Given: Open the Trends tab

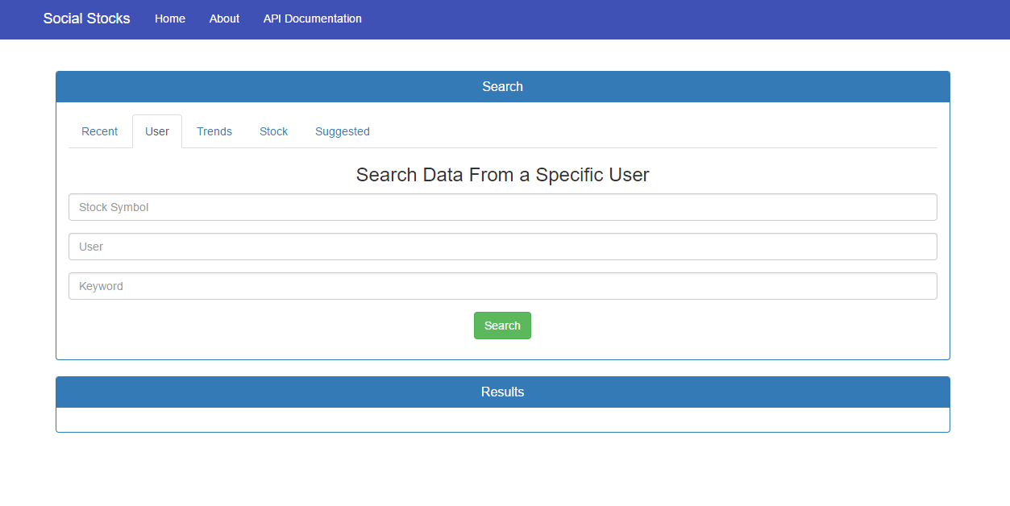Looking at the screenshot, I should pyautogui.click(x=214, y=131).
